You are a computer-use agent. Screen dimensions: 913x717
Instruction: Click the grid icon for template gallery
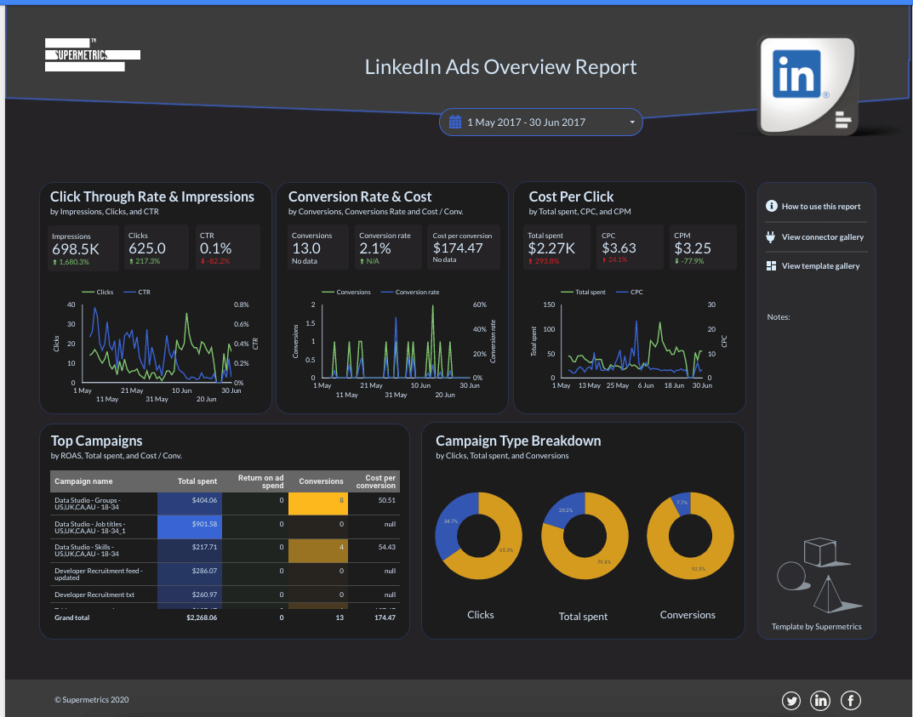[x=771, y=266]
